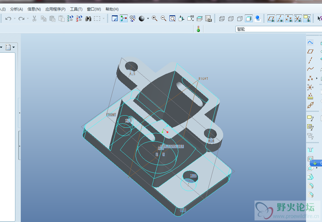Screen dimensions: 322x222
Task: Click the Reorient view icon
Action: [x=181, y=19]
